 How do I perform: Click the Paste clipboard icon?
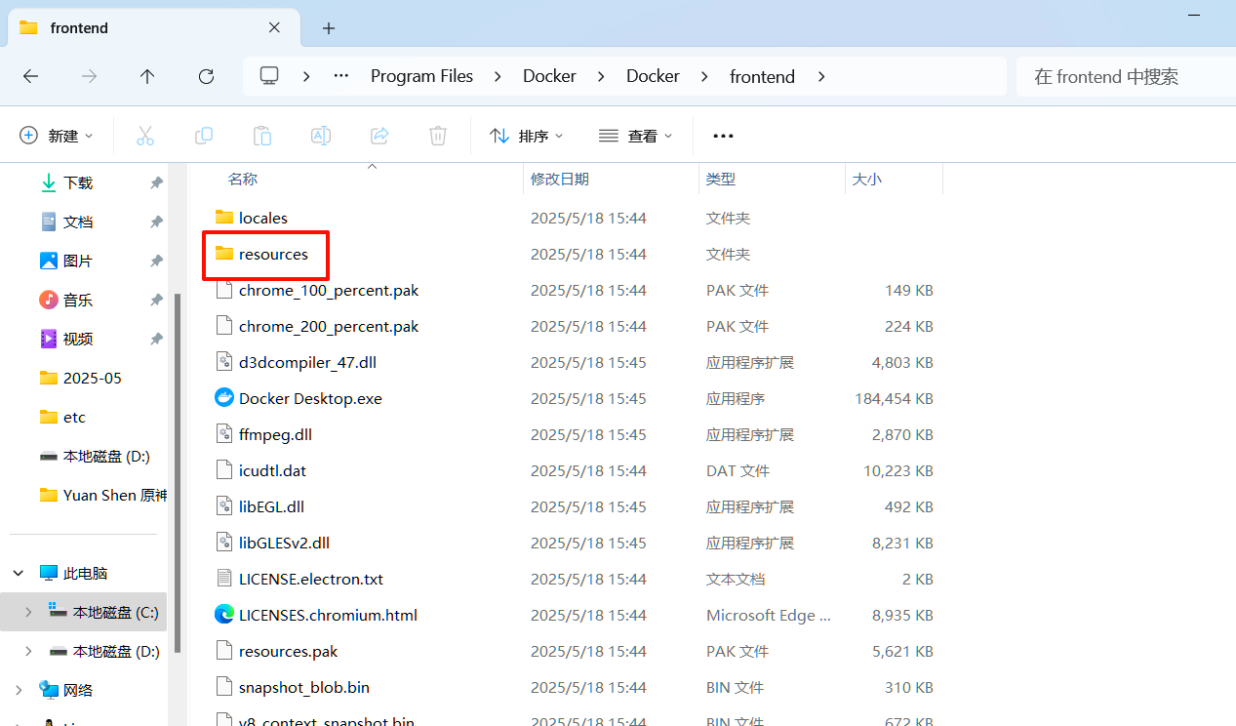point(262,136)
